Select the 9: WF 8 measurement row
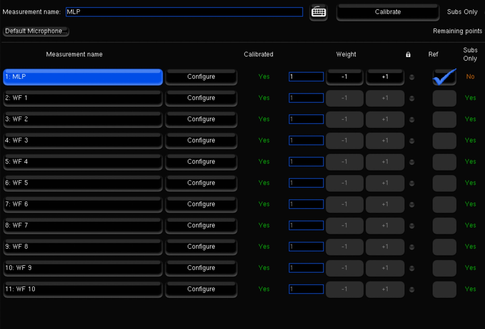This screenshot has height=329, width=485. pos(83,247)
